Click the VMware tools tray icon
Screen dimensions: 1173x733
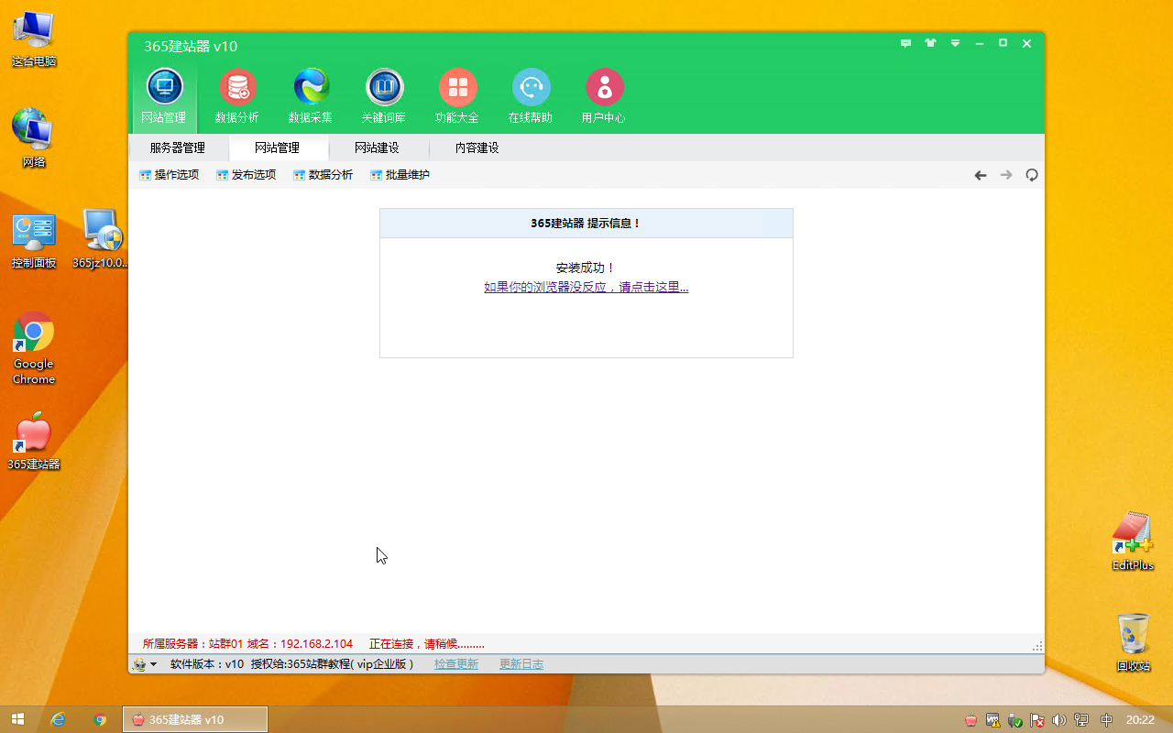(992, 720)
